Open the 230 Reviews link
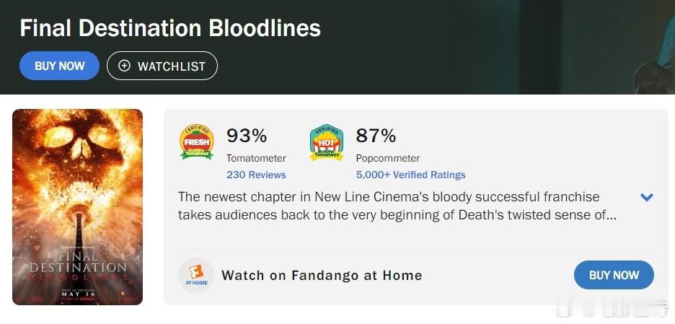The image size is (675, 324). (x=256, y=175)
